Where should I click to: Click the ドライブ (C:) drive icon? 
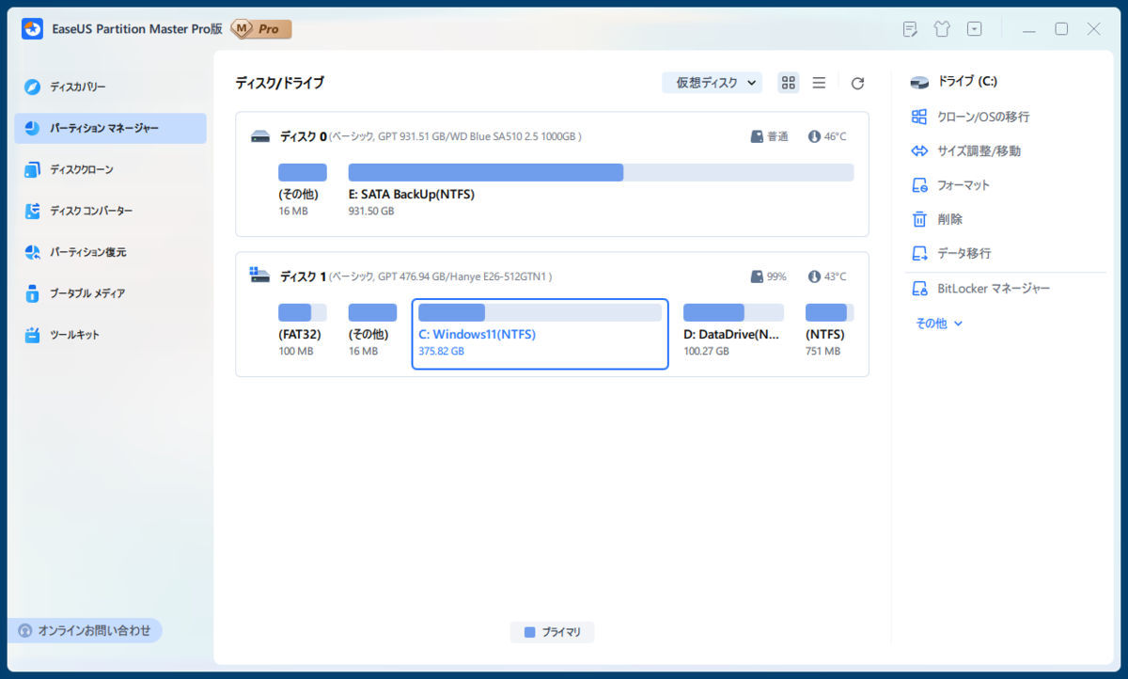point(919,83)
